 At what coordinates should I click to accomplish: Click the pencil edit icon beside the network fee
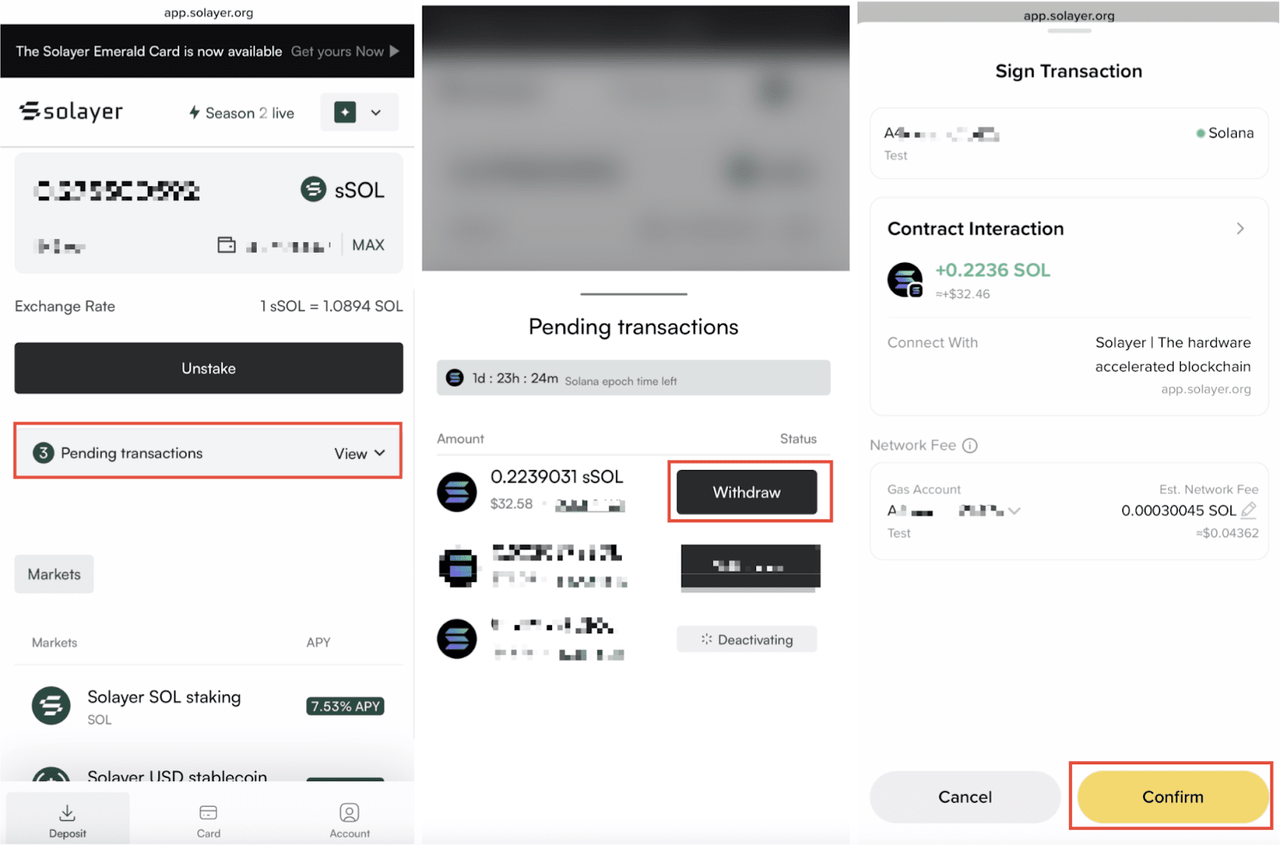tap(1250, 509)
